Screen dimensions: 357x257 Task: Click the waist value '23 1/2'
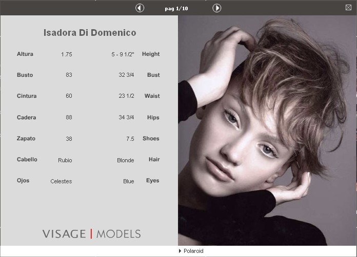click(126, 96)
